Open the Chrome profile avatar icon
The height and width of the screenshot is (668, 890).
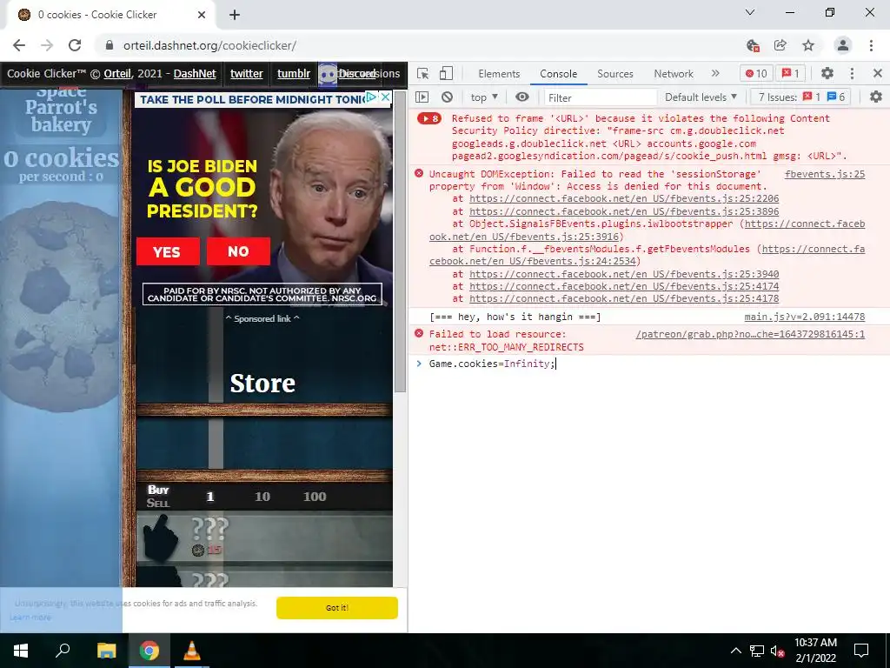tap(843, 45)
